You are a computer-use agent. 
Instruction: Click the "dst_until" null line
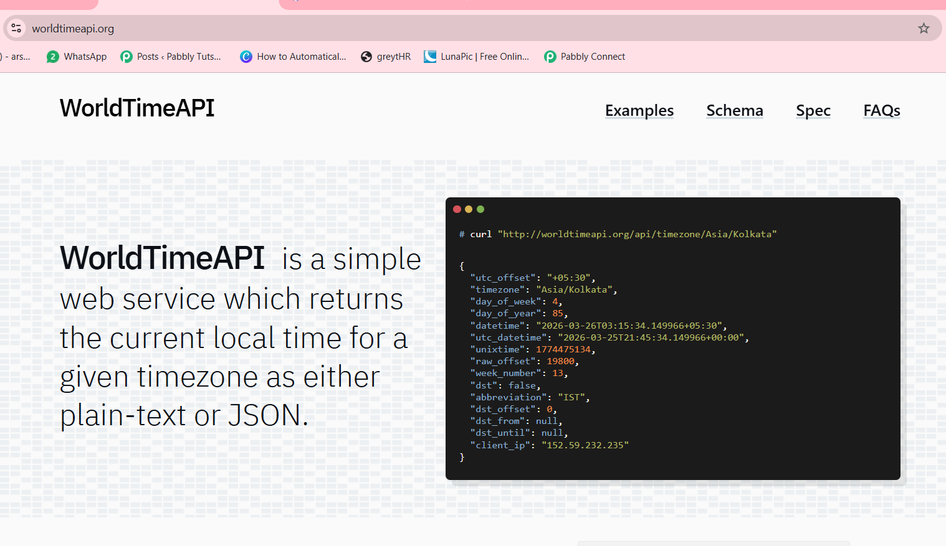click(x=519, y=433)
